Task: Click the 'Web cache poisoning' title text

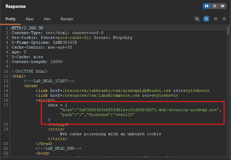Action: click(x=110, y=134)
